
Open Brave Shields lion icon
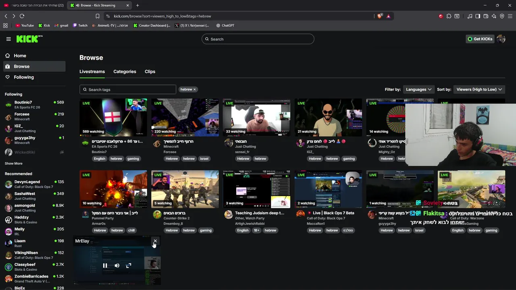coord(380,16)
